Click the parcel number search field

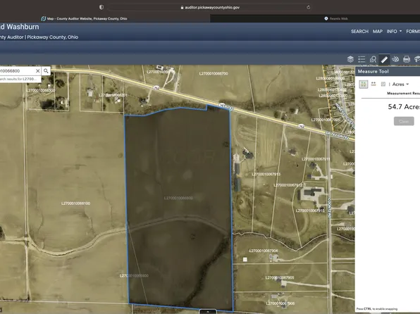tap(18, 71)
